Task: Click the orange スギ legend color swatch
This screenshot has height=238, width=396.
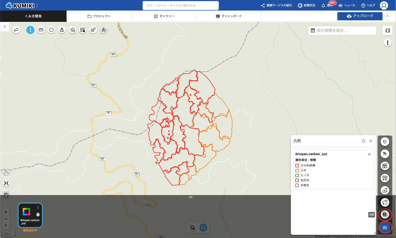Action: point(297,170)
